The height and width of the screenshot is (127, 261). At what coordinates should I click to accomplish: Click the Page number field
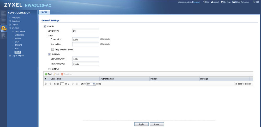62,84
